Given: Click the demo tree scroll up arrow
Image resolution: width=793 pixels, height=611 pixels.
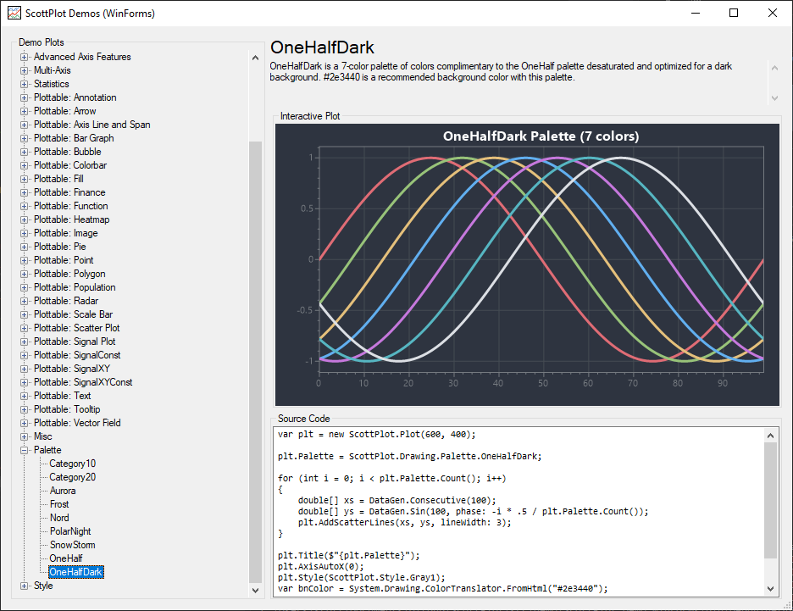Looking at the screenshot, I should 255,58.
